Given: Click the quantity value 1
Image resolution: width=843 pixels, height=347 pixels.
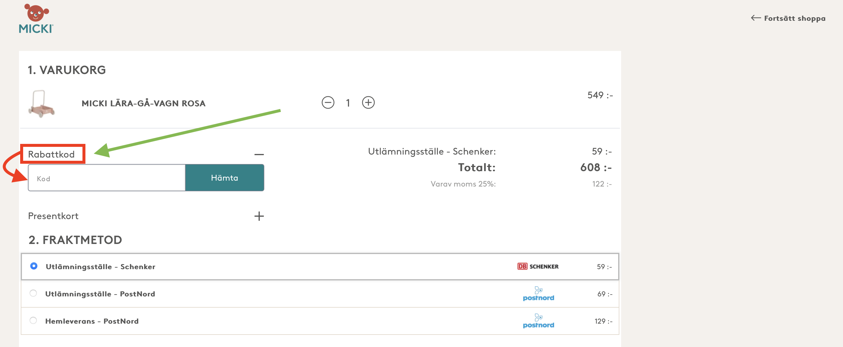Looking at the screenshot, I should pyautogui.click(x=348, y=103).
